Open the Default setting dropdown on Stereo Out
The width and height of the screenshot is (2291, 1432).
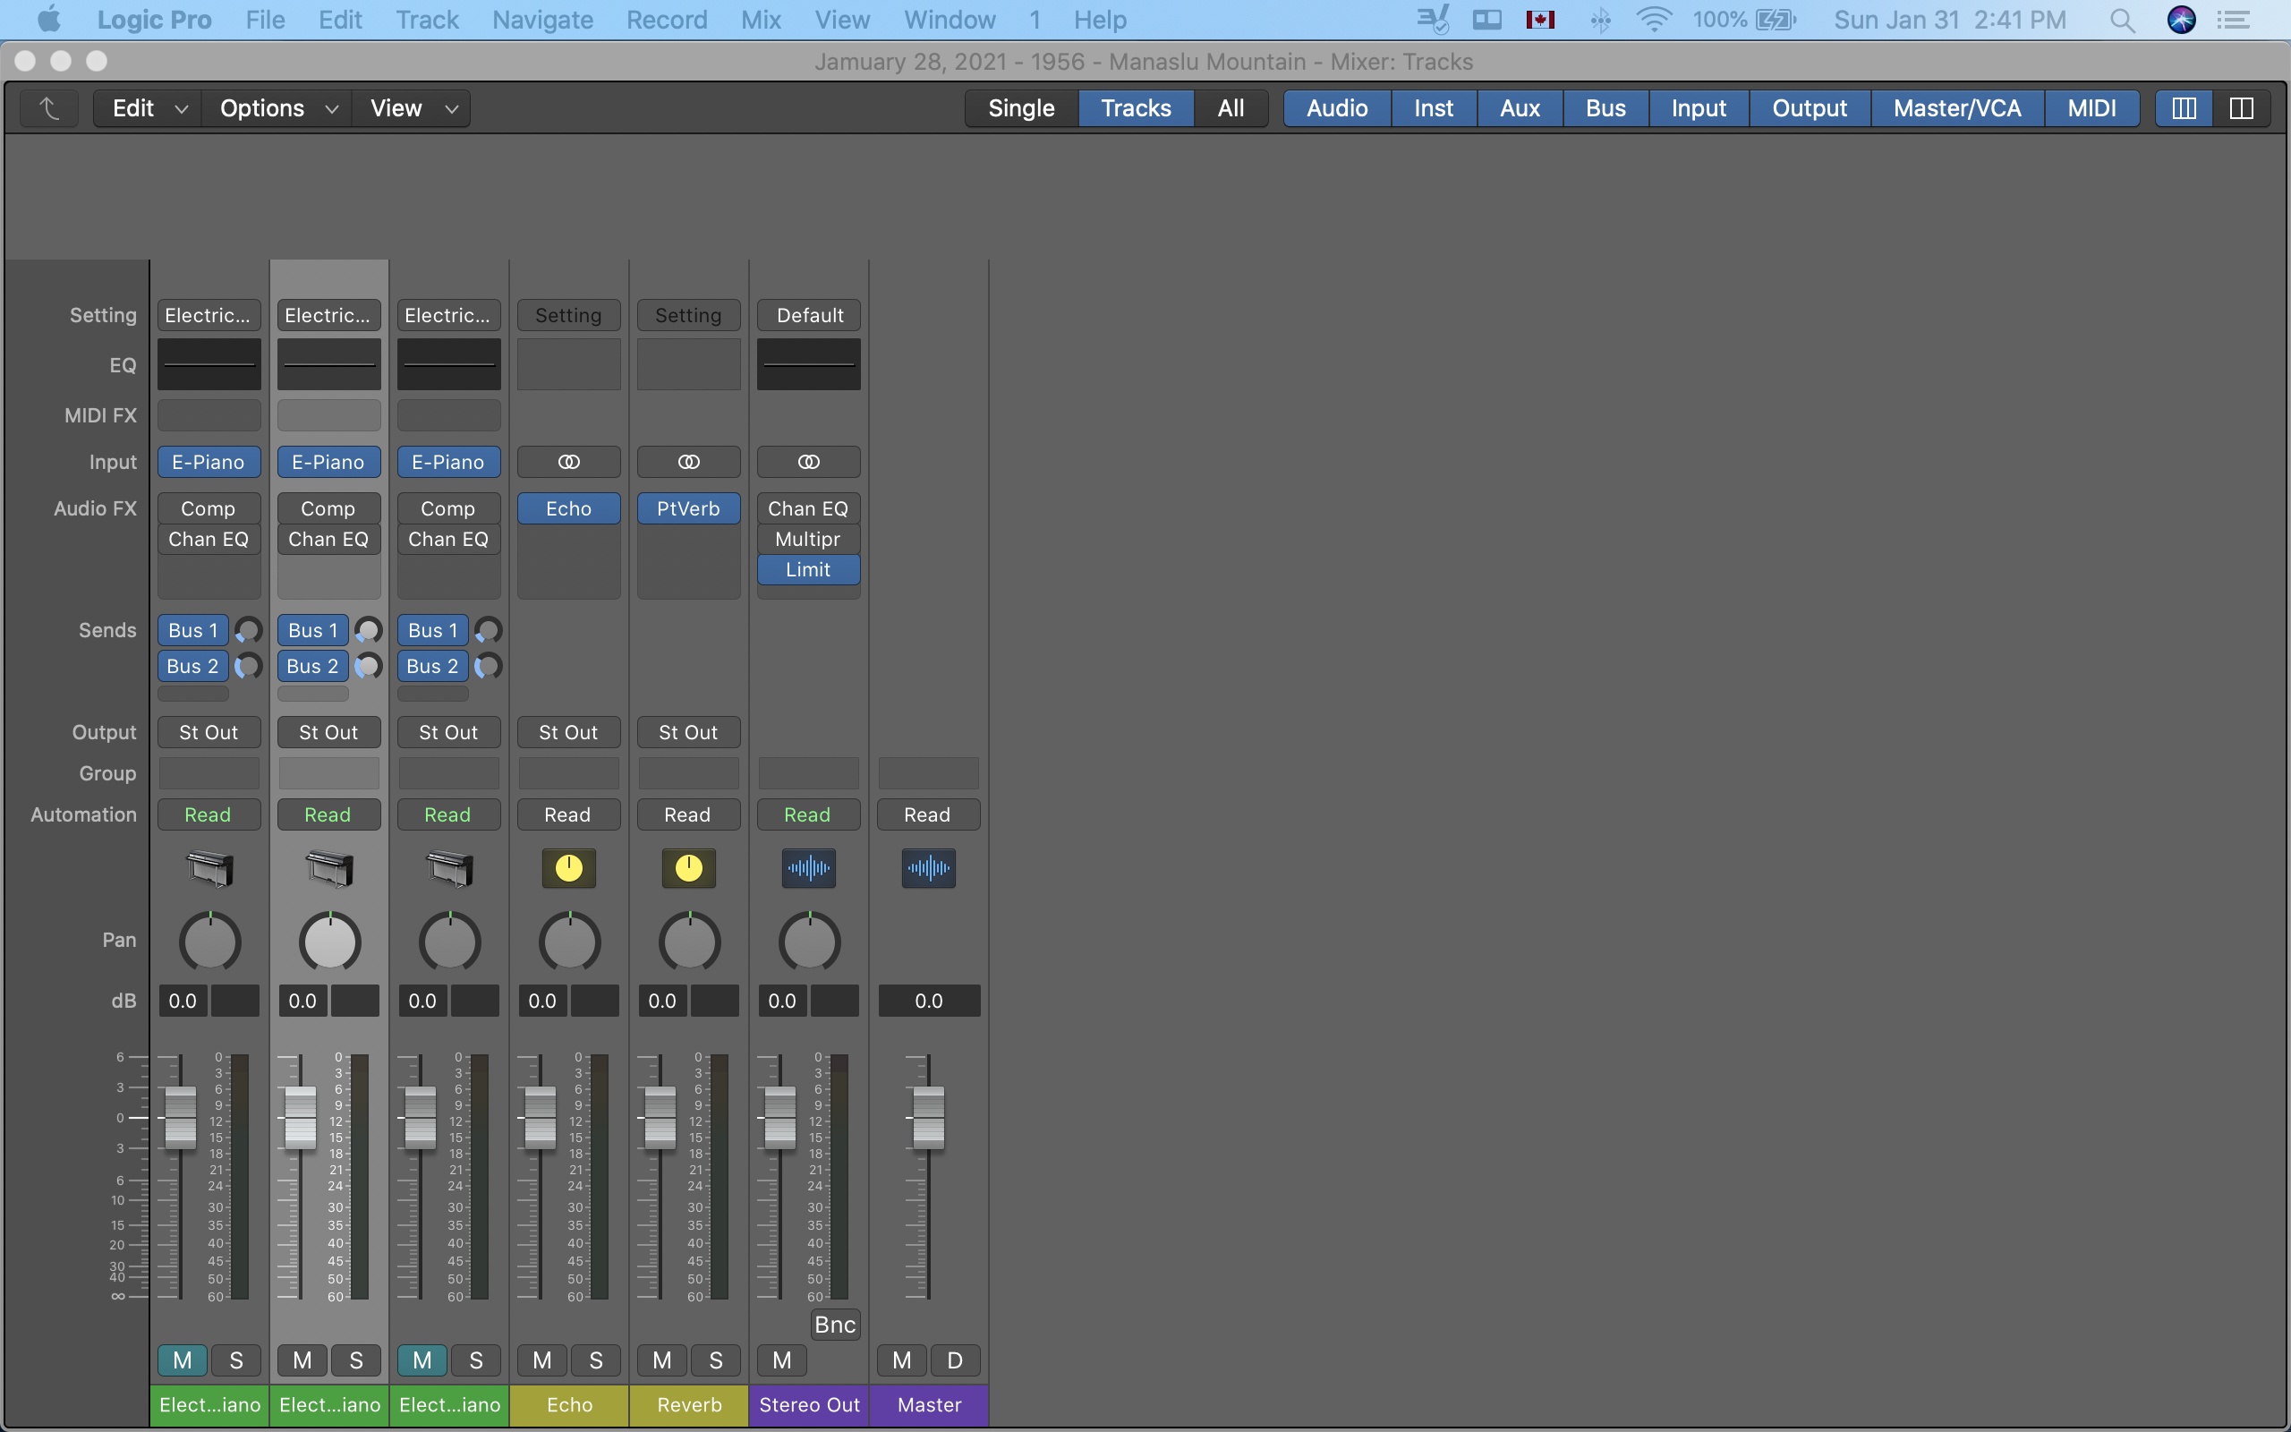coord(808,315)
